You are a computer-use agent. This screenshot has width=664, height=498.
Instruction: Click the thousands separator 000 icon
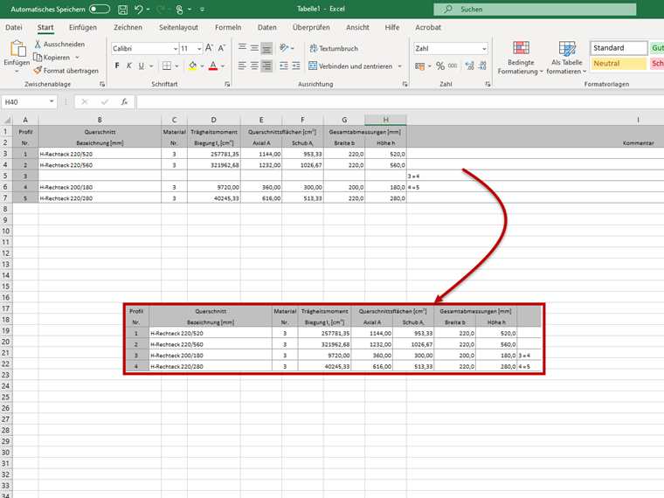click(453, 66)
